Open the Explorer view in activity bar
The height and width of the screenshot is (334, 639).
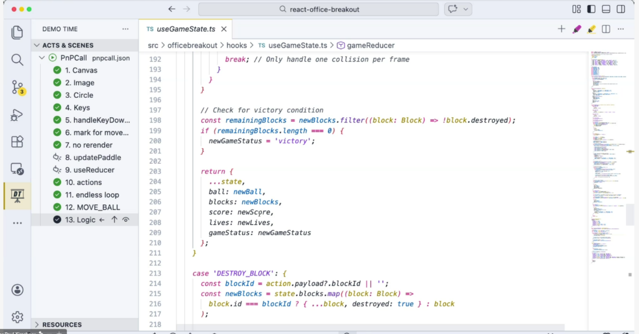tap(17, 32)
